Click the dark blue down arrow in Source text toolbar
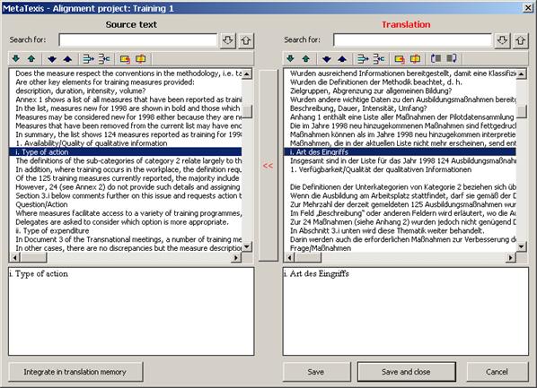537x388 pixels. click(52, 59)
